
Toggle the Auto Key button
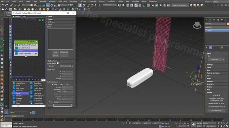tap(199, 123)
